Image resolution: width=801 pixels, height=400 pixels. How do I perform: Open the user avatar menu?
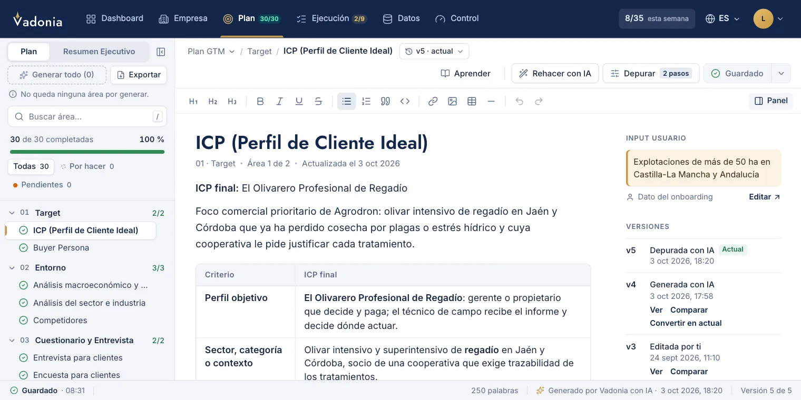[x=769, y=18]
